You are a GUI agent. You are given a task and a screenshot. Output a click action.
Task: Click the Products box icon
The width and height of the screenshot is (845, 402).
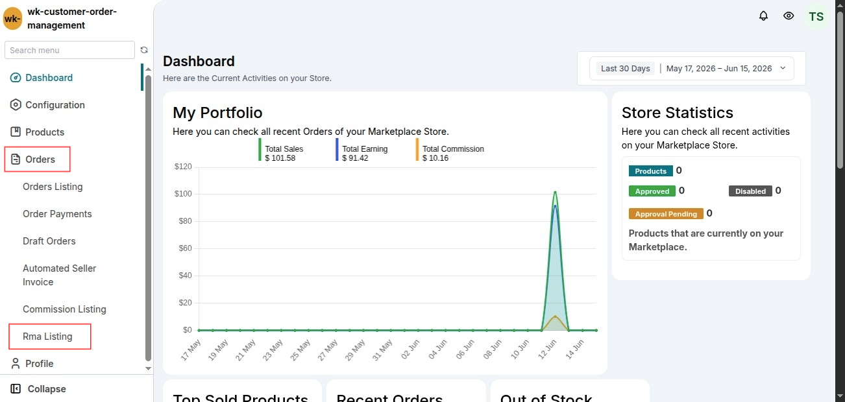coord(16,132)
